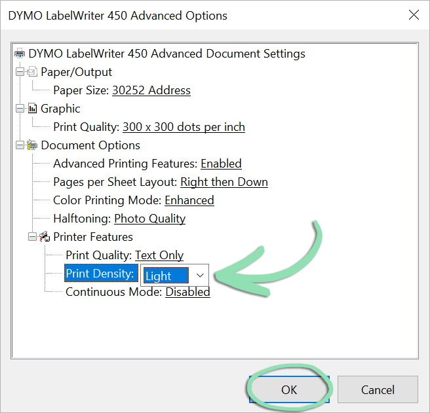The width and height of the screenshot is (430, 413).
Task: Click the Advanced Printing Features Enabled value
Action: [221, 164]
